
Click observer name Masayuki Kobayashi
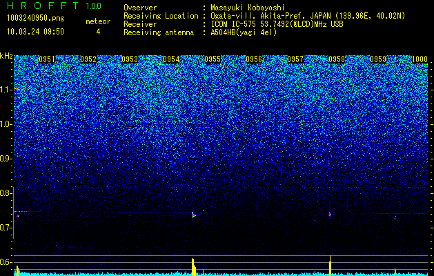pos(248,8)
